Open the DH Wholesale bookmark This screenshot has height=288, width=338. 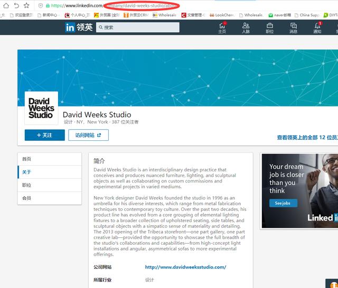tap(164, 15)
